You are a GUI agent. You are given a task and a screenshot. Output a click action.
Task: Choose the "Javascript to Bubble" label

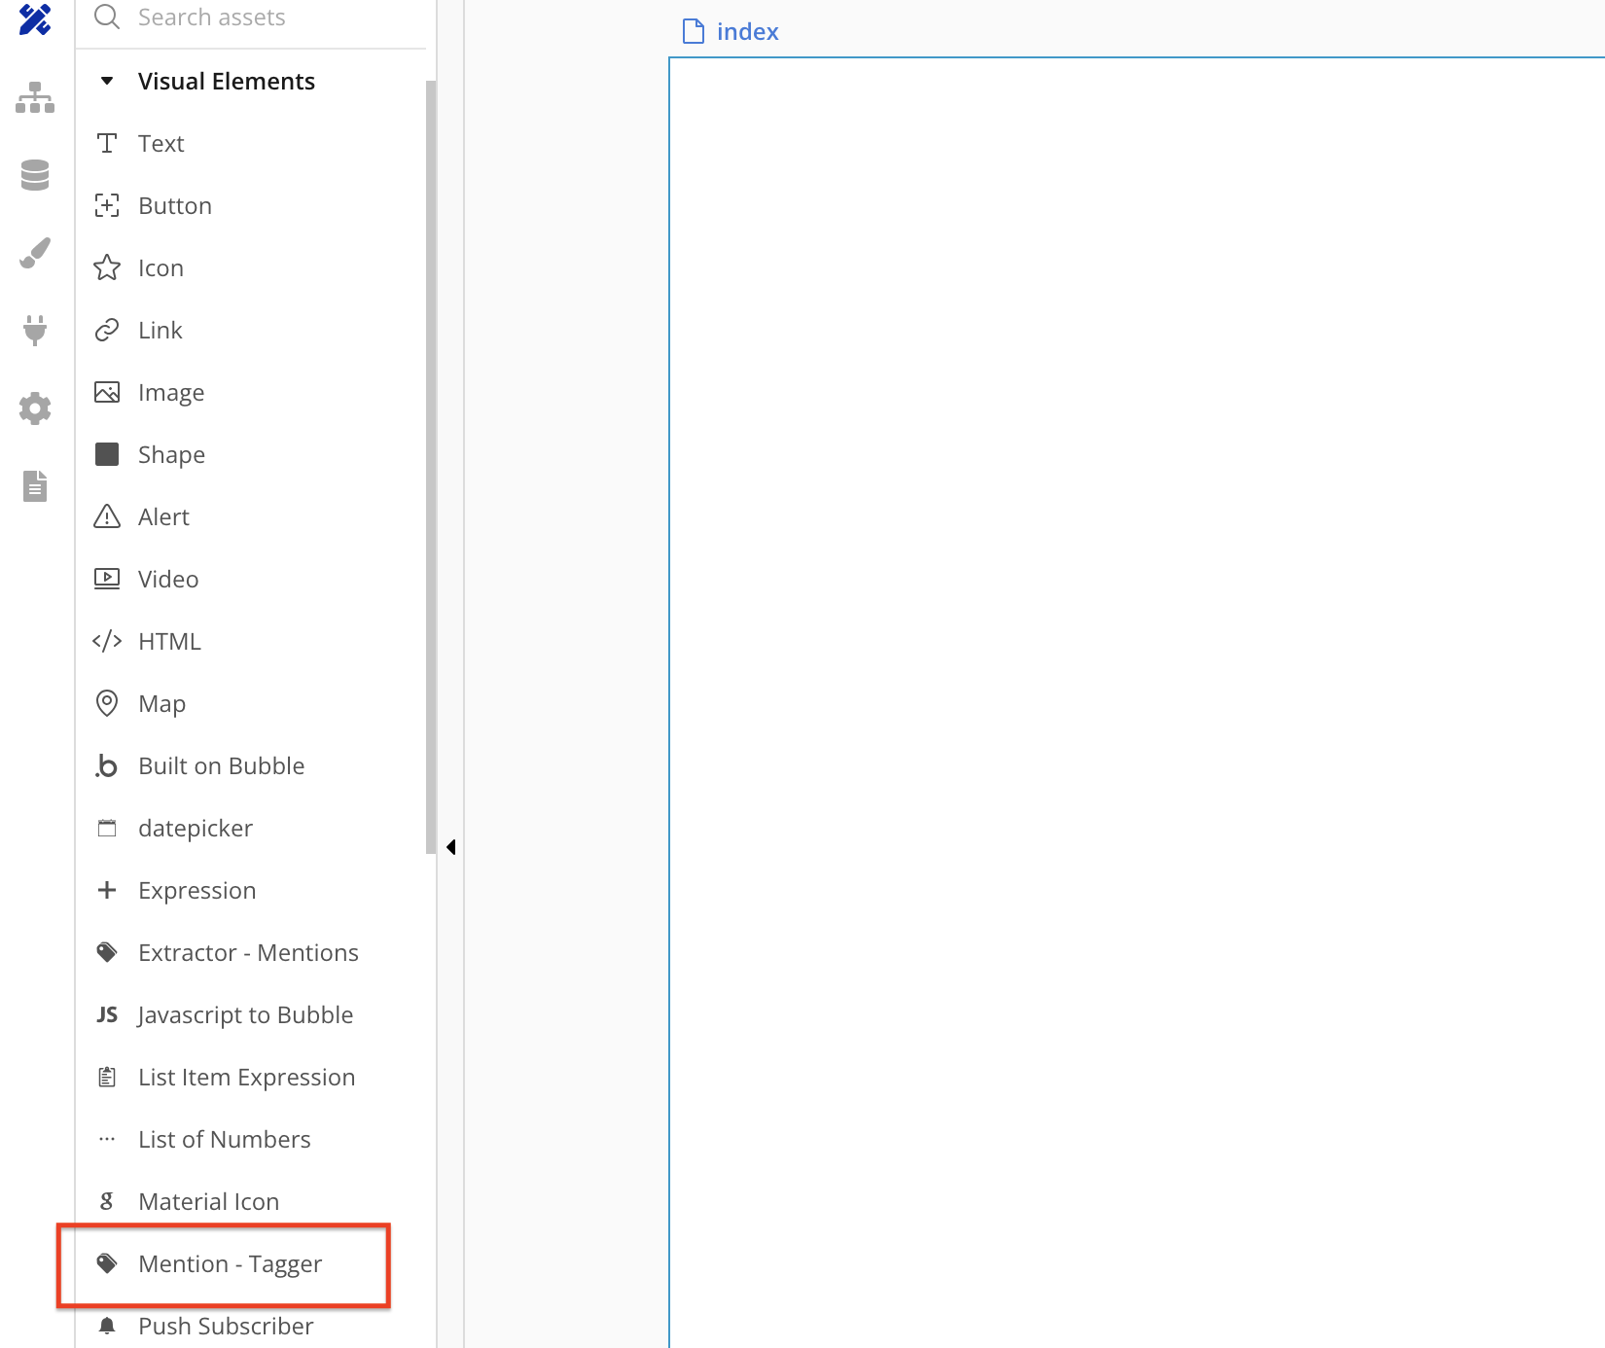point(245,1014)
